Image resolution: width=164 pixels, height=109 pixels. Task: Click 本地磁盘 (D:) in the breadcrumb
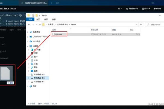click(x=62, y=25)
